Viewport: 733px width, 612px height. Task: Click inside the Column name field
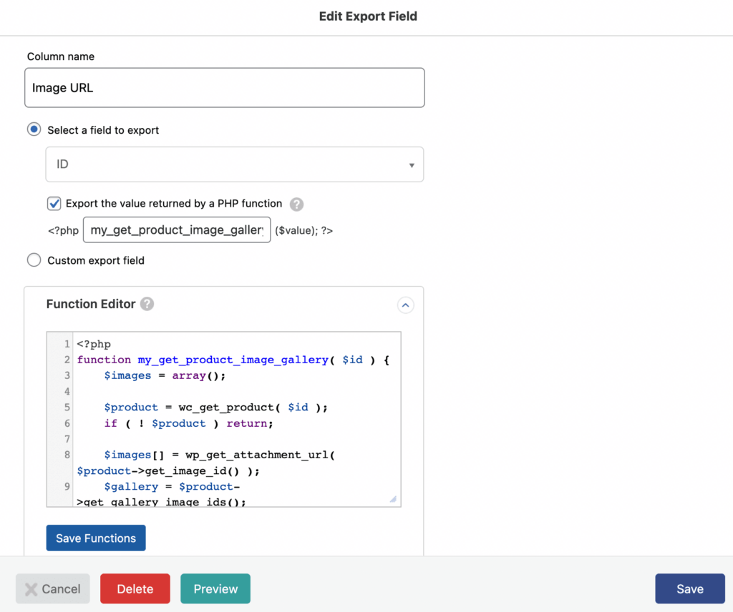click(x=225, y=87)
